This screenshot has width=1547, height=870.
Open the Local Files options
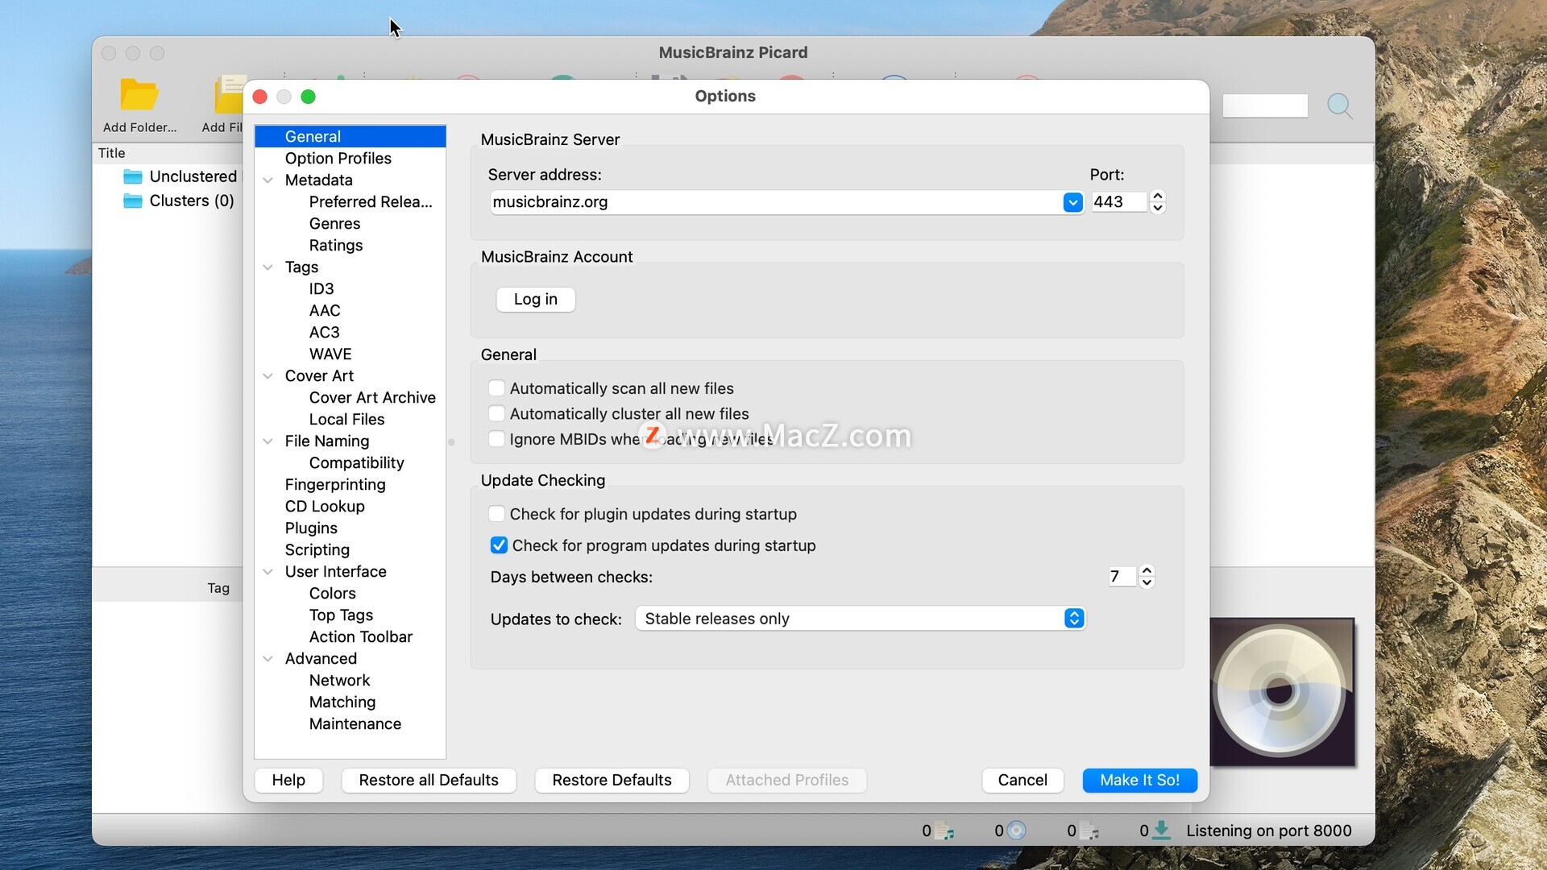346,420
